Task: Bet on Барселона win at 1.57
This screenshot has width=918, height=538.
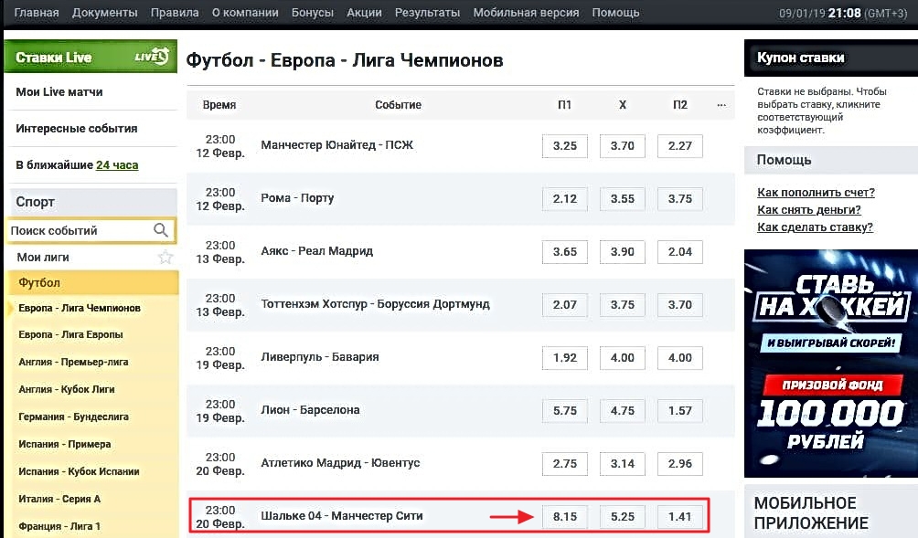Action: [679, 411]
